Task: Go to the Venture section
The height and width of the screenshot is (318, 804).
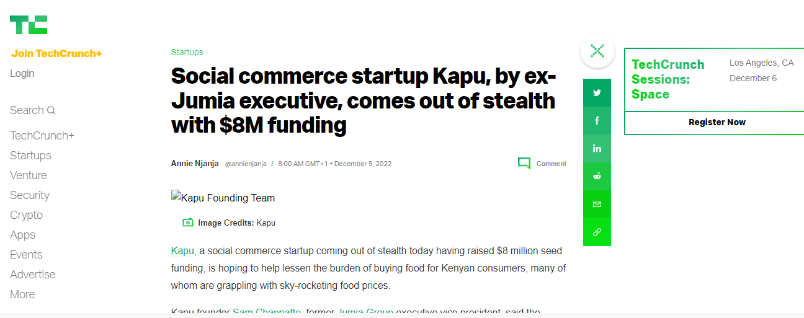Action: coord(29,175)
